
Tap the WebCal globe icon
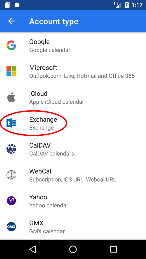[11, 175]
